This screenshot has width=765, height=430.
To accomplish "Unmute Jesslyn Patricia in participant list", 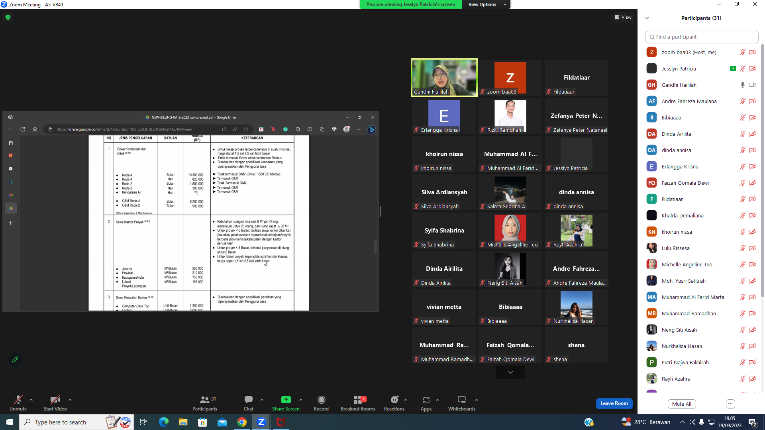I will pyautogui.click(x=743, y=68).
